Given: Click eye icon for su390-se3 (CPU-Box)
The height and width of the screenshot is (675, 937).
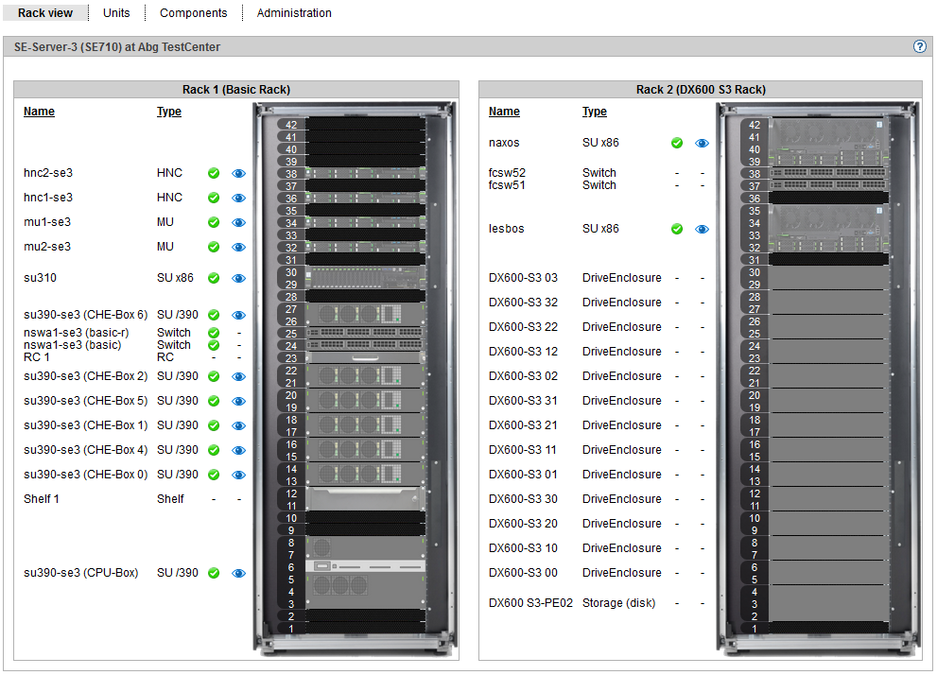Looking at the screenshot, I should pos(239,573).
